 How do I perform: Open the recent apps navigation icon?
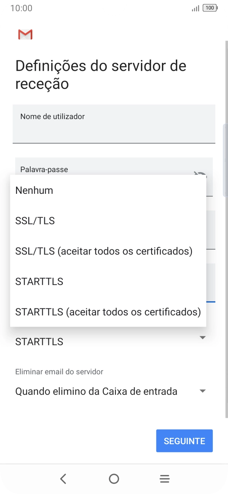(165, 479)
